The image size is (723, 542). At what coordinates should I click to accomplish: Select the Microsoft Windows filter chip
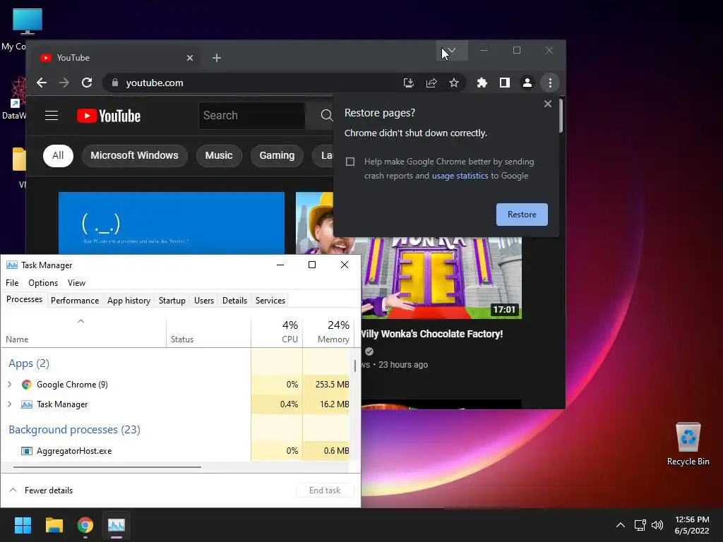pyautogui.click(x=134, y=155)
